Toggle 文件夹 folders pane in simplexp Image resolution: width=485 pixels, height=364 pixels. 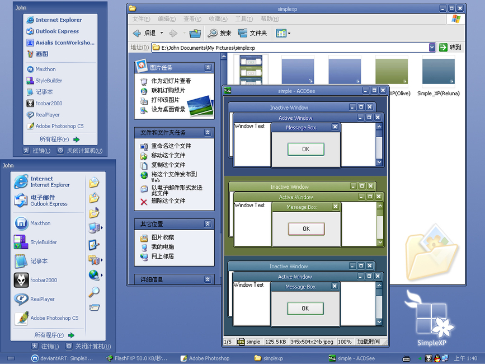[252, 33]
